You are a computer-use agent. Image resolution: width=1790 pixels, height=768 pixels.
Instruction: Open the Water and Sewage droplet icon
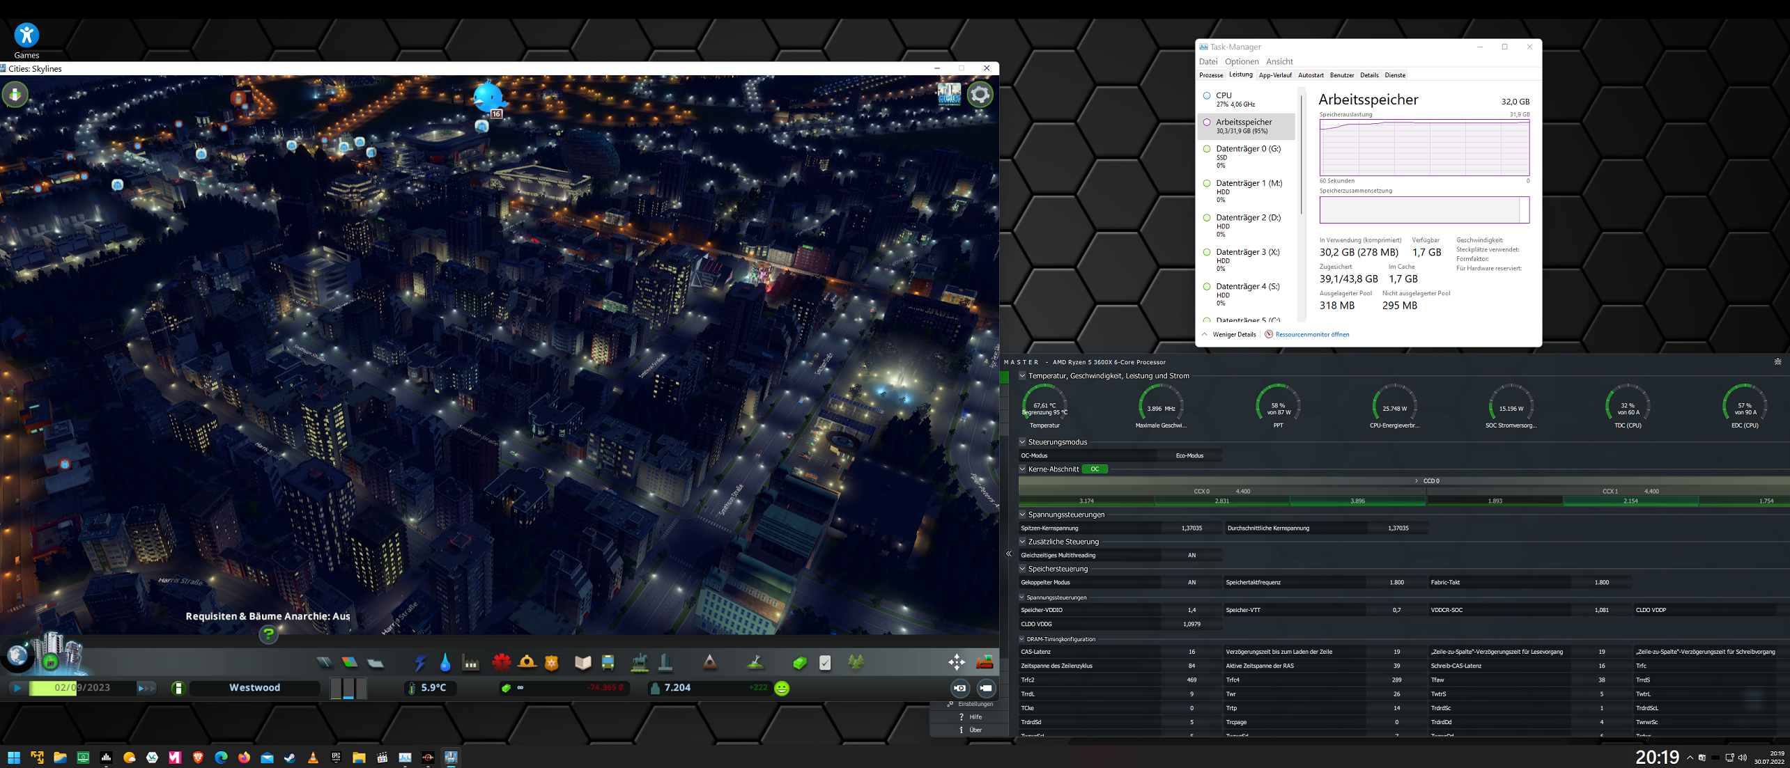(x=445, y=663)
